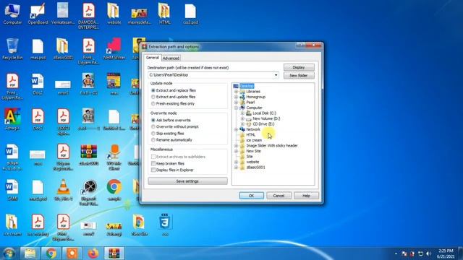Select the website folder on desktop
The height and width of the screenshot is (260, 463).
click(x=114, y=14)
